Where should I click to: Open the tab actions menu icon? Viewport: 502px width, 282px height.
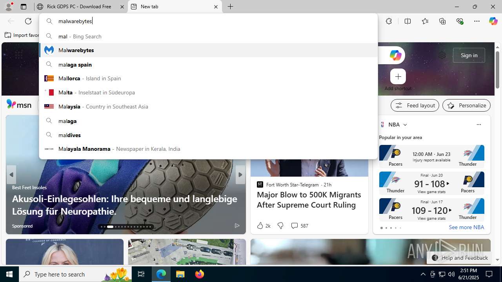[24, 7]
